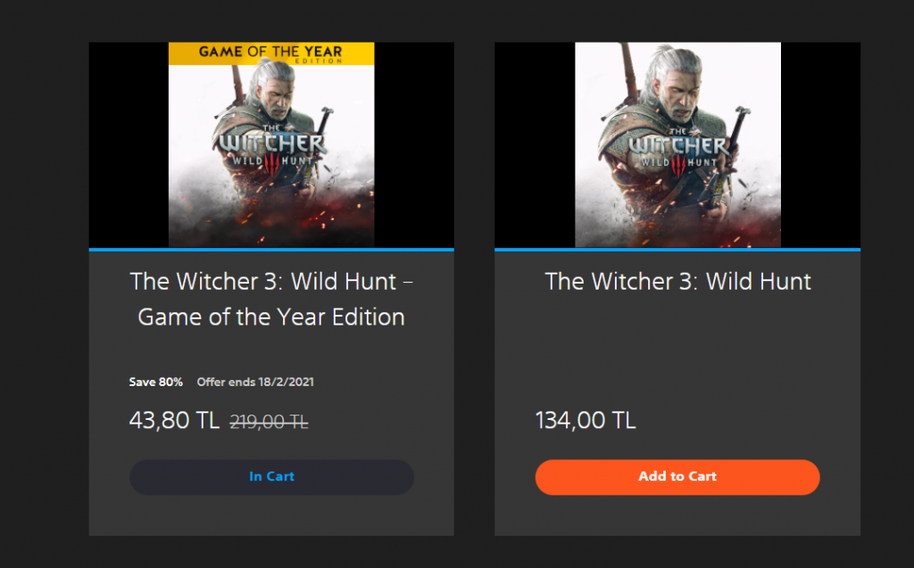Click the blue divider under the standard edition image

click(x=677, y=249)
